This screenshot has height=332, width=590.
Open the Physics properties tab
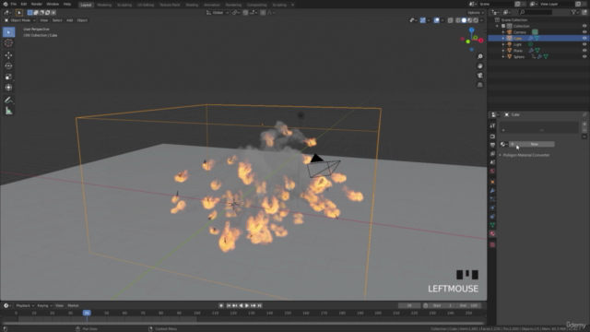[492, 207]
